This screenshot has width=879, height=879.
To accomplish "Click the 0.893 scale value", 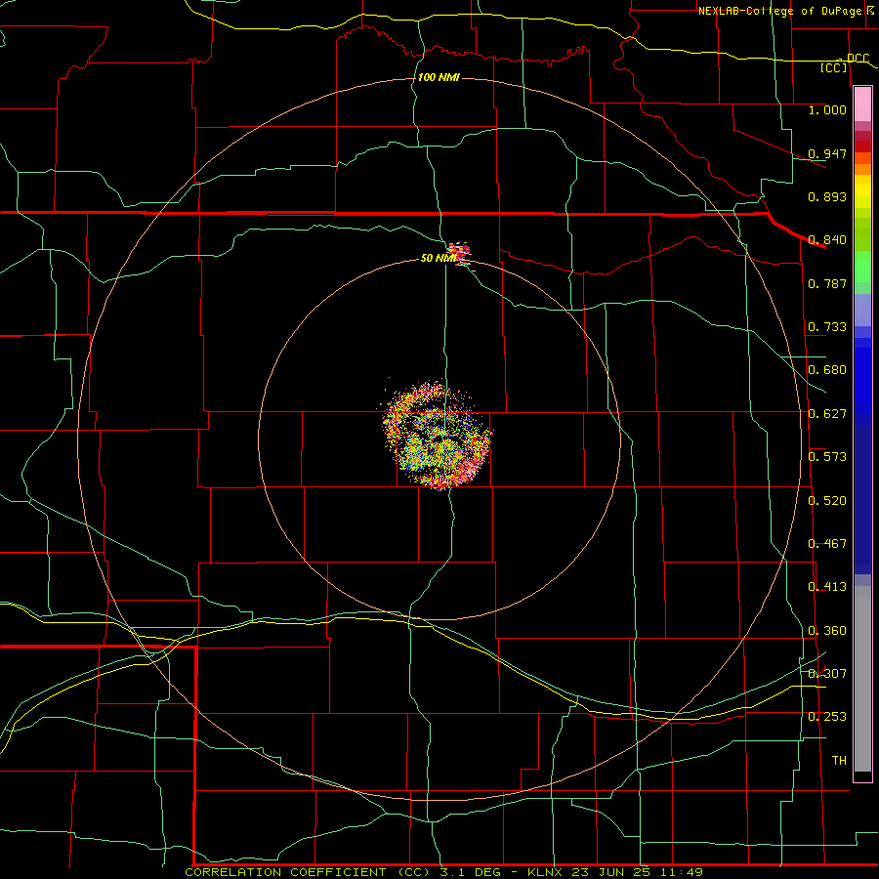I will pos(827,196).
